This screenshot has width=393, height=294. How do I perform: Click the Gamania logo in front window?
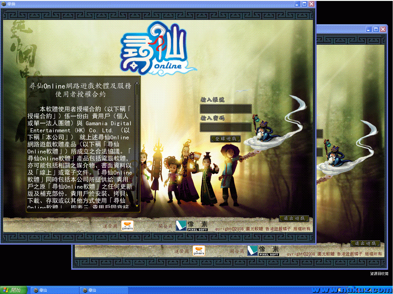pos(127,226)
